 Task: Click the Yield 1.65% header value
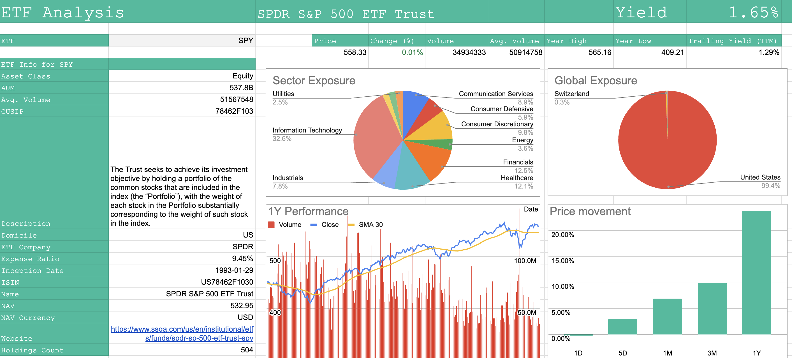pos(753,12)
